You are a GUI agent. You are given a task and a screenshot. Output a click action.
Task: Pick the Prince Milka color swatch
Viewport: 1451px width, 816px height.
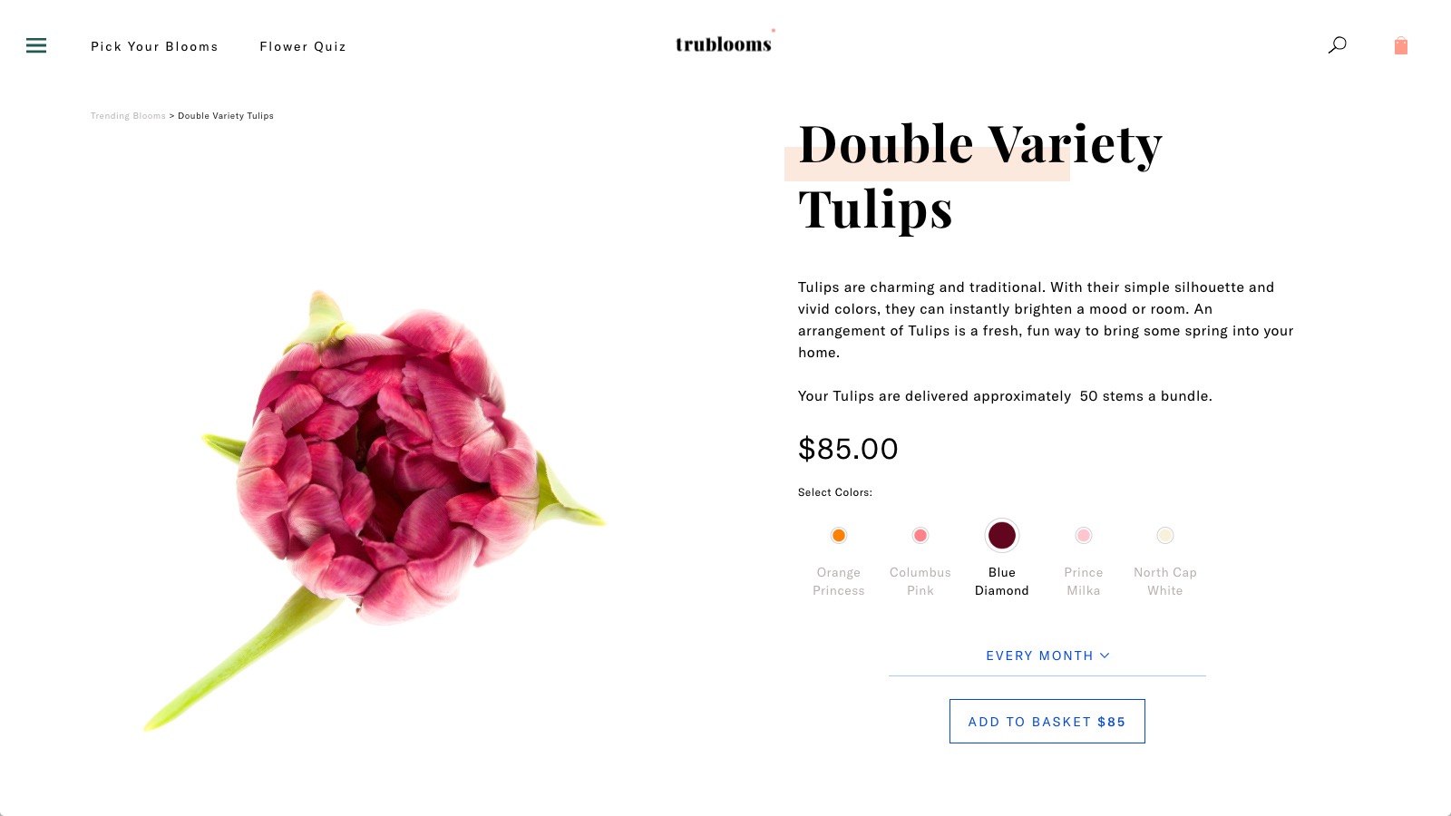[x=1084, y=536]
